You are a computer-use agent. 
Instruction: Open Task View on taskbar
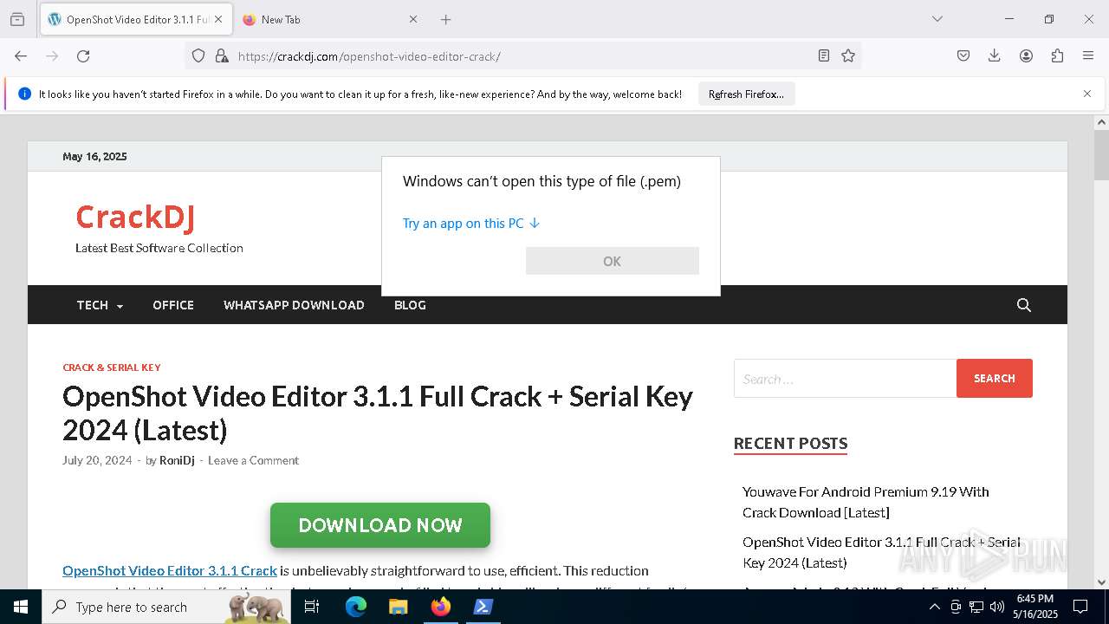coord(312,607)
